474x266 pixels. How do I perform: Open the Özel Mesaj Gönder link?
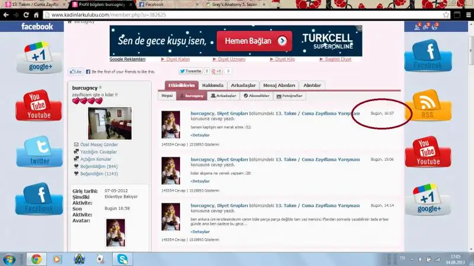[x=99, y=144]
